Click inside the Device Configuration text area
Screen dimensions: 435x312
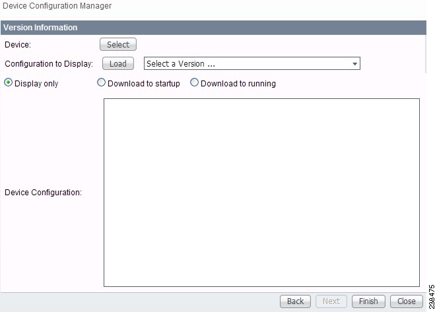pyautogui.click(x=261, y=193)
